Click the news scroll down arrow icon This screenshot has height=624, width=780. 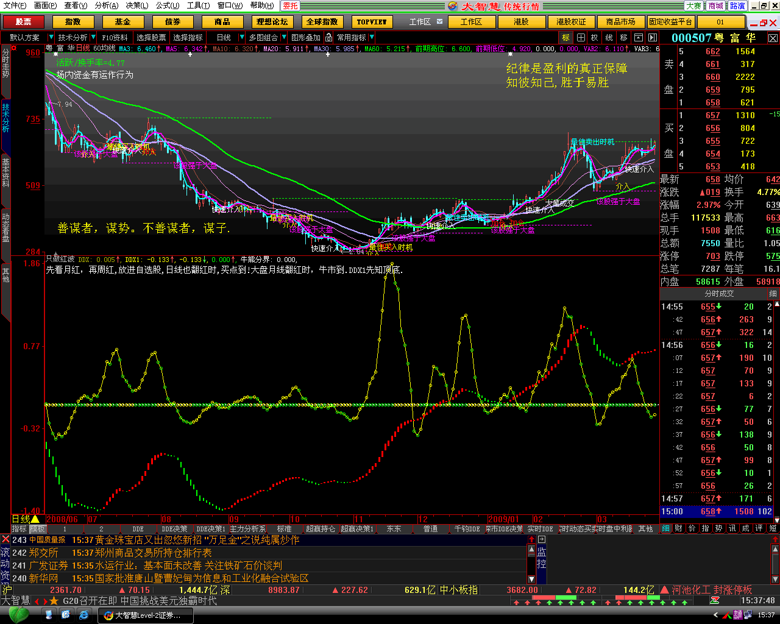531,580
